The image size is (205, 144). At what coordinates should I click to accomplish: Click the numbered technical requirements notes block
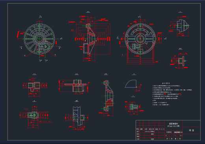172,95
